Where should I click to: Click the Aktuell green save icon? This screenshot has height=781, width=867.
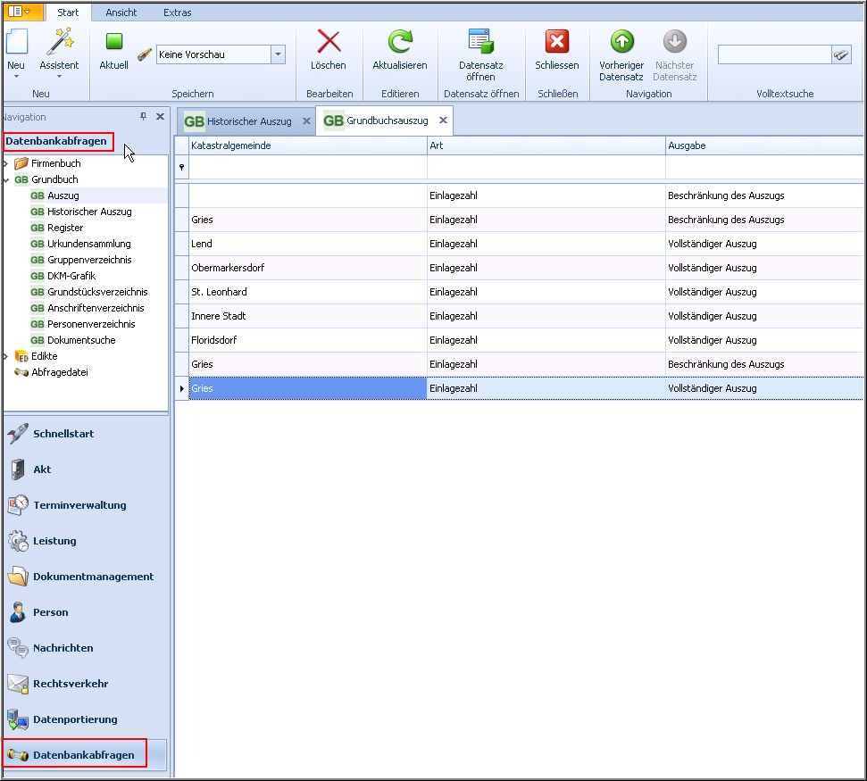[113, 42]
